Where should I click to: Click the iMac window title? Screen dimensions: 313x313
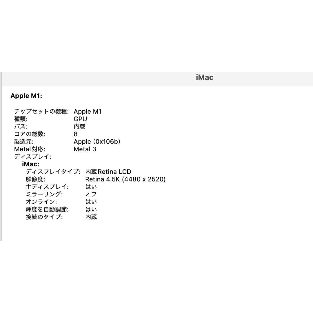coord(205,77)
